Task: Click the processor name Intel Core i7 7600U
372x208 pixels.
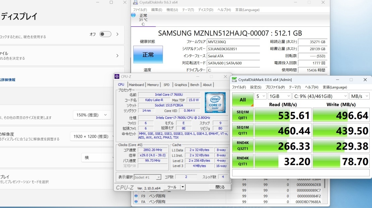Action: click(169, 94)
